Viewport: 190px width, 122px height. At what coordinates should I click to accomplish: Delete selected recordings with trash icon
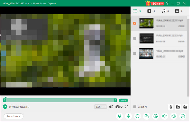coord(171,107)
